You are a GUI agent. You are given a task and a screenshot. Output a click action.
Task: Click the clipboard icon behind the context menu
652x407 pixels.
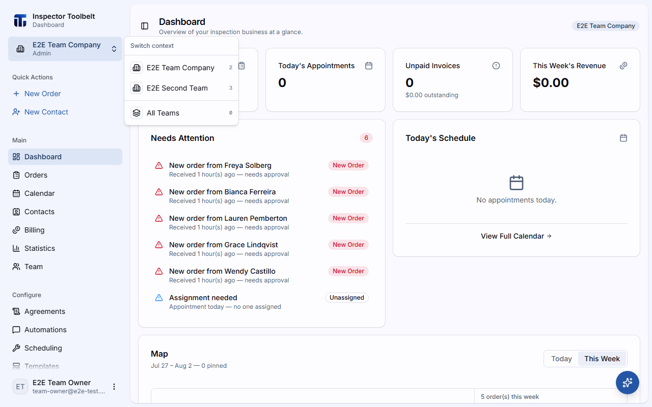(x=241, y=66)
